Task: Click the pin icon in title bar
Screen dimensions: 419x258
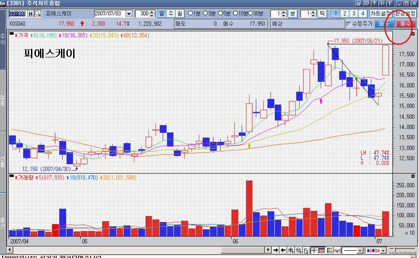Action: [382, 3]
